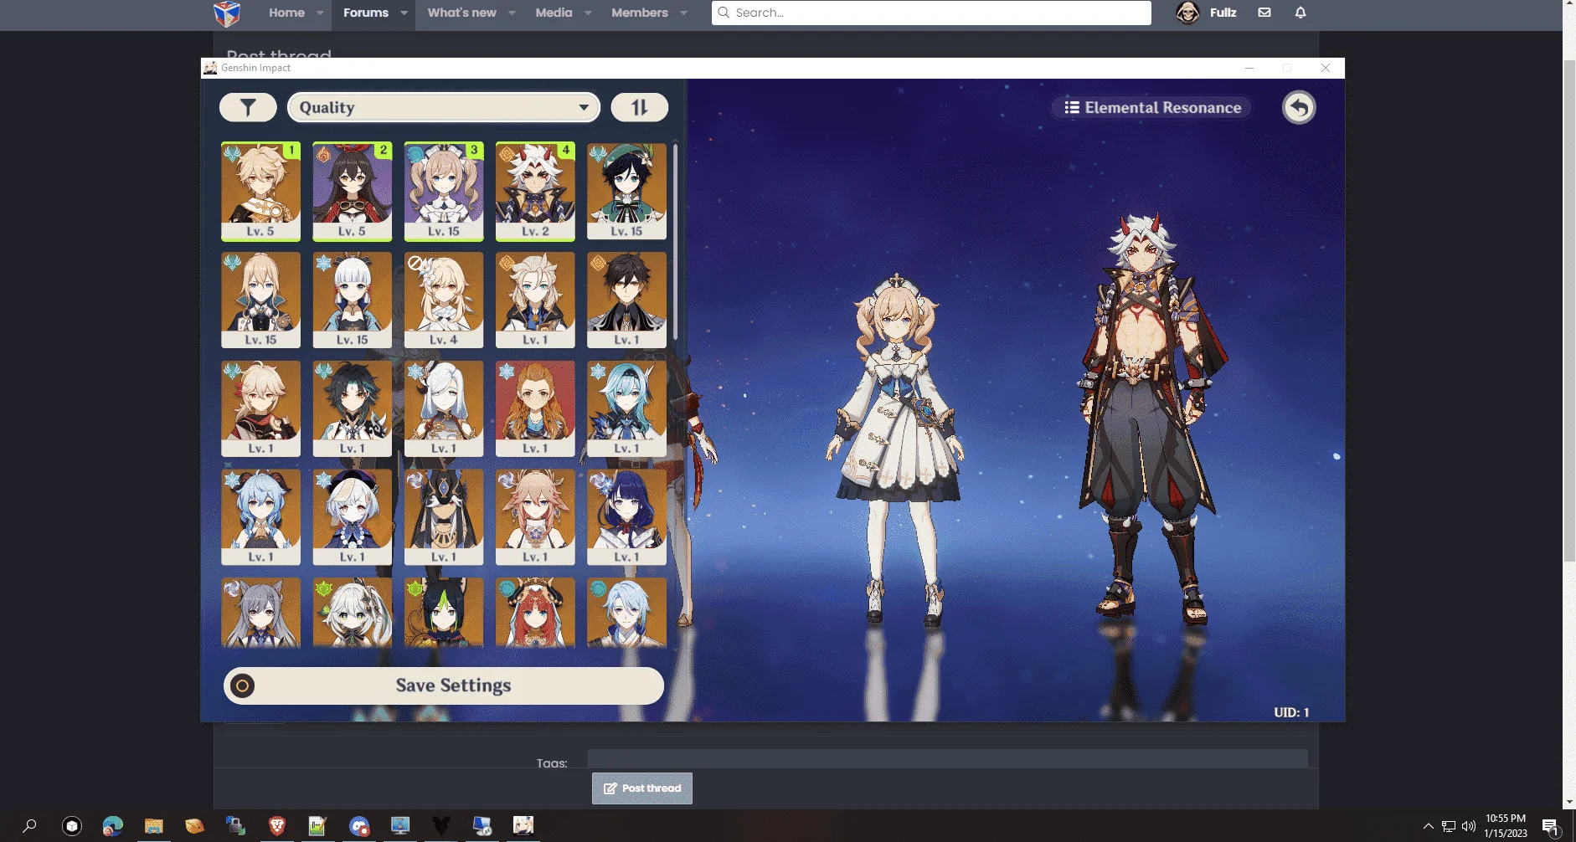
Task: Pick the Nilou character card
Action: (x=535, y=613)
